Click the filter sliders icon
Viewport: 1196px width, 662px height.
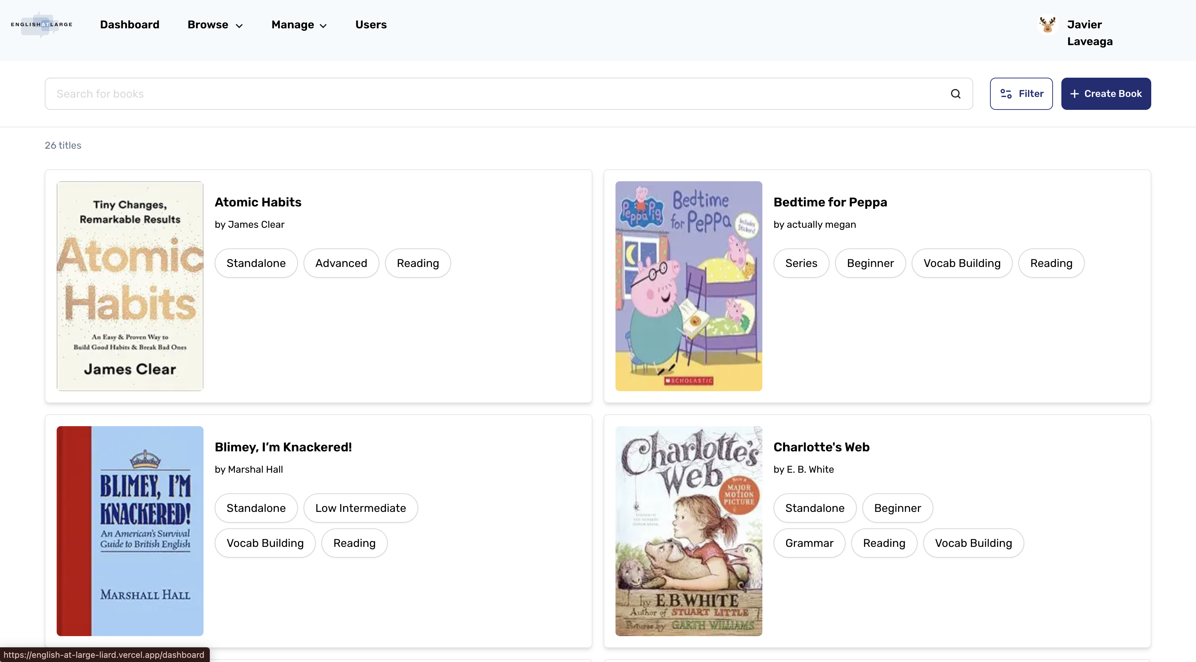[x=1006, y=94]
